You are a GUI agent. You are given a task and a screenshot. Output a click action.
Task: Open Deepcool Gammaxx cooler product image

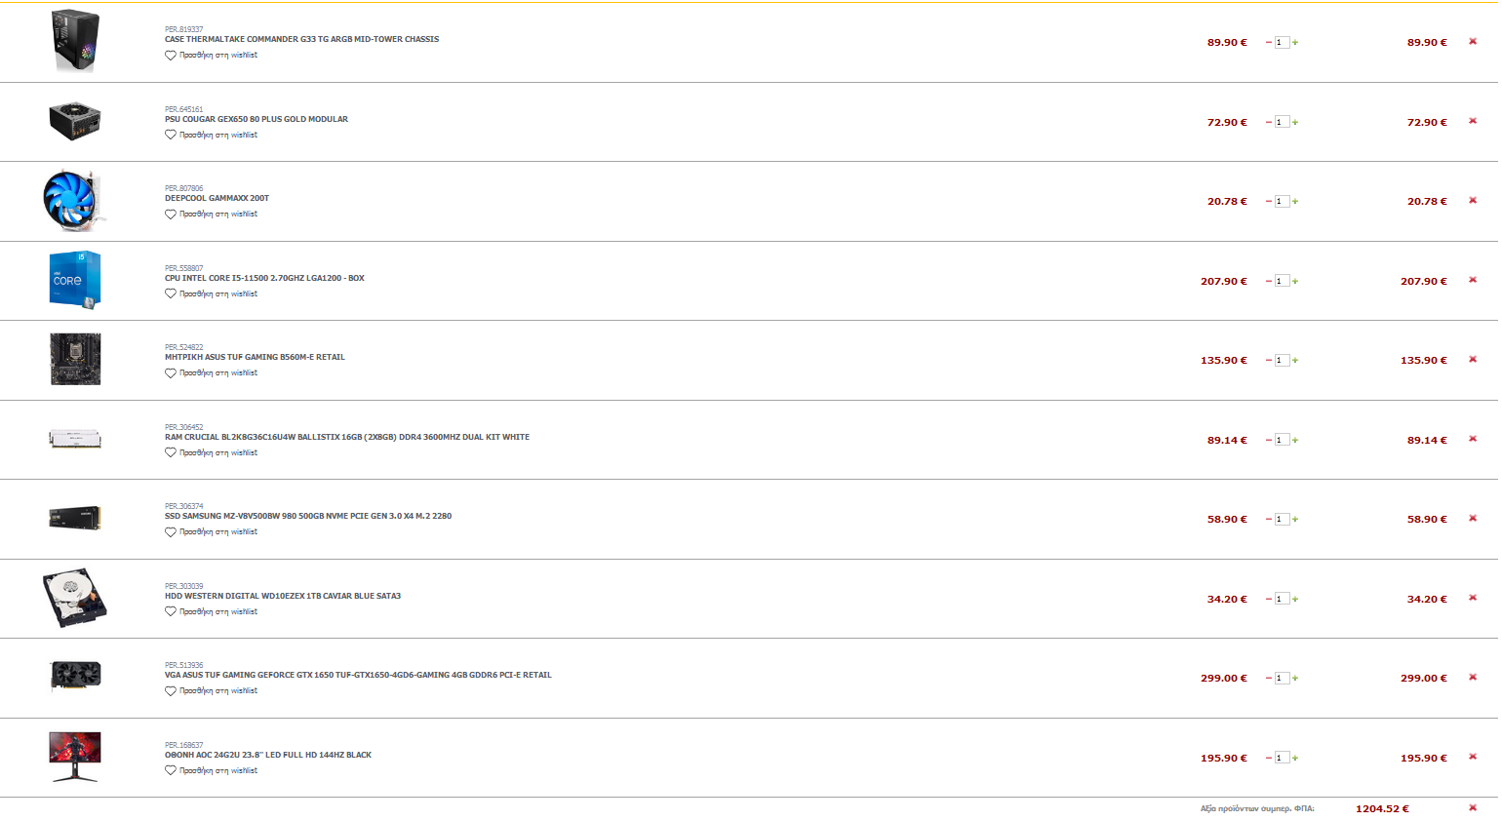[74, 201]
